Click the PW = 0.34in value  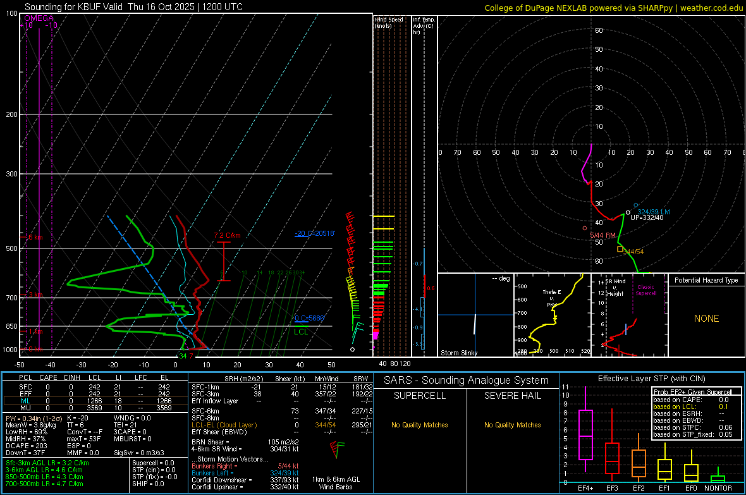click(x=33, y=418)
